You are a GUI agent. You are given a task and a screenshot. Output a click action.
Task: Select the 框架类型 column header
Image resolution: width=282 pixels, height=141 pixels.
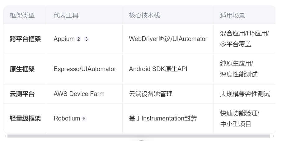tap(22, 15)
